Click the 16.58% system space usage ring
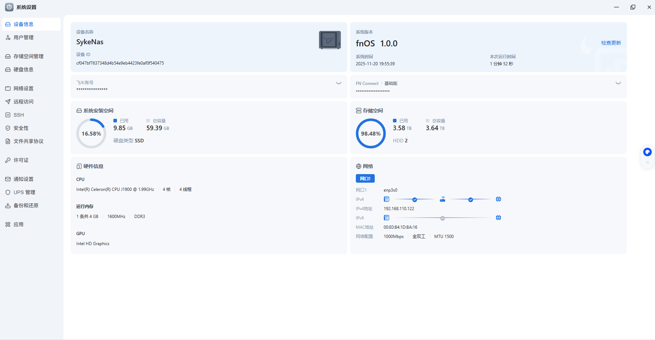The width and height of the screenshot is (655, 340). 91,133
